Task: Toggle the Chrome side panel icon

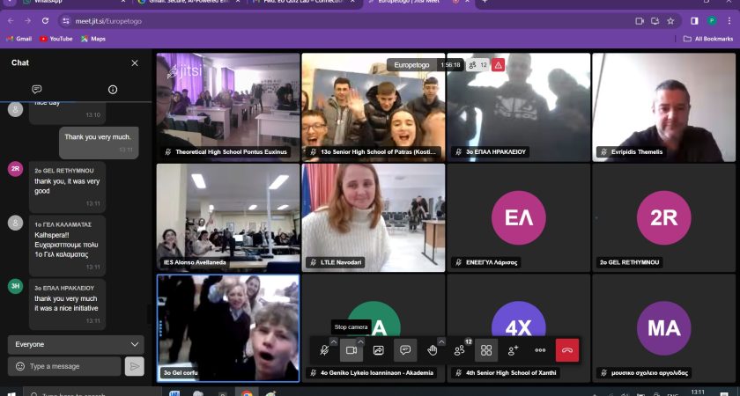Action: 695,21
